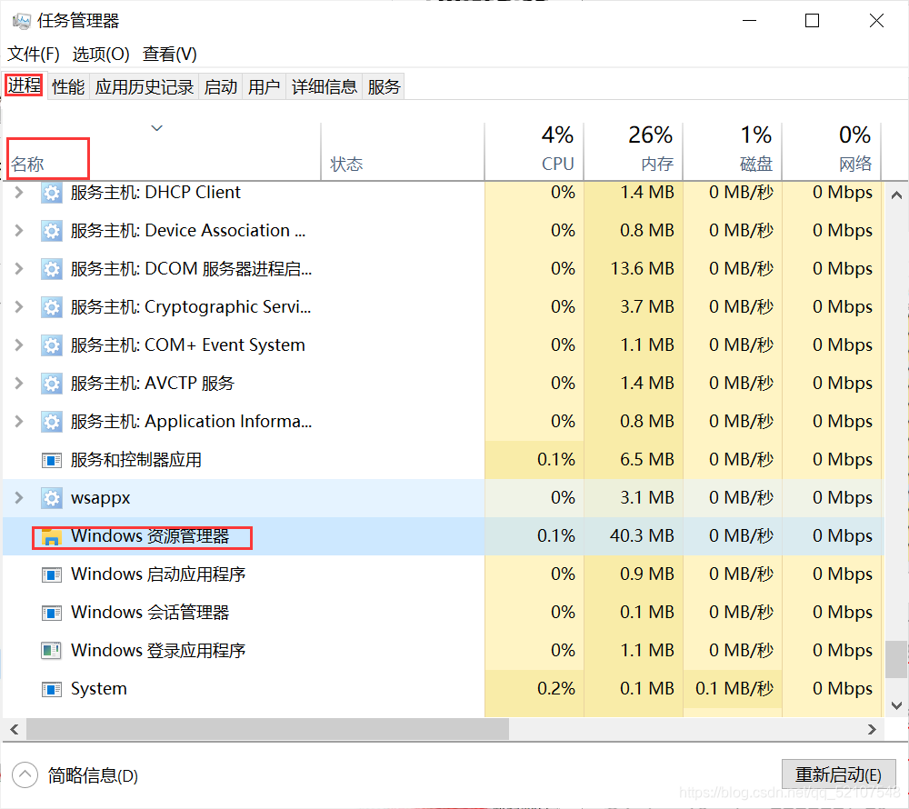Switch to the 用户 tab
Image resolution: width=909 pixels, height=809 pixels.
(265, 87)
